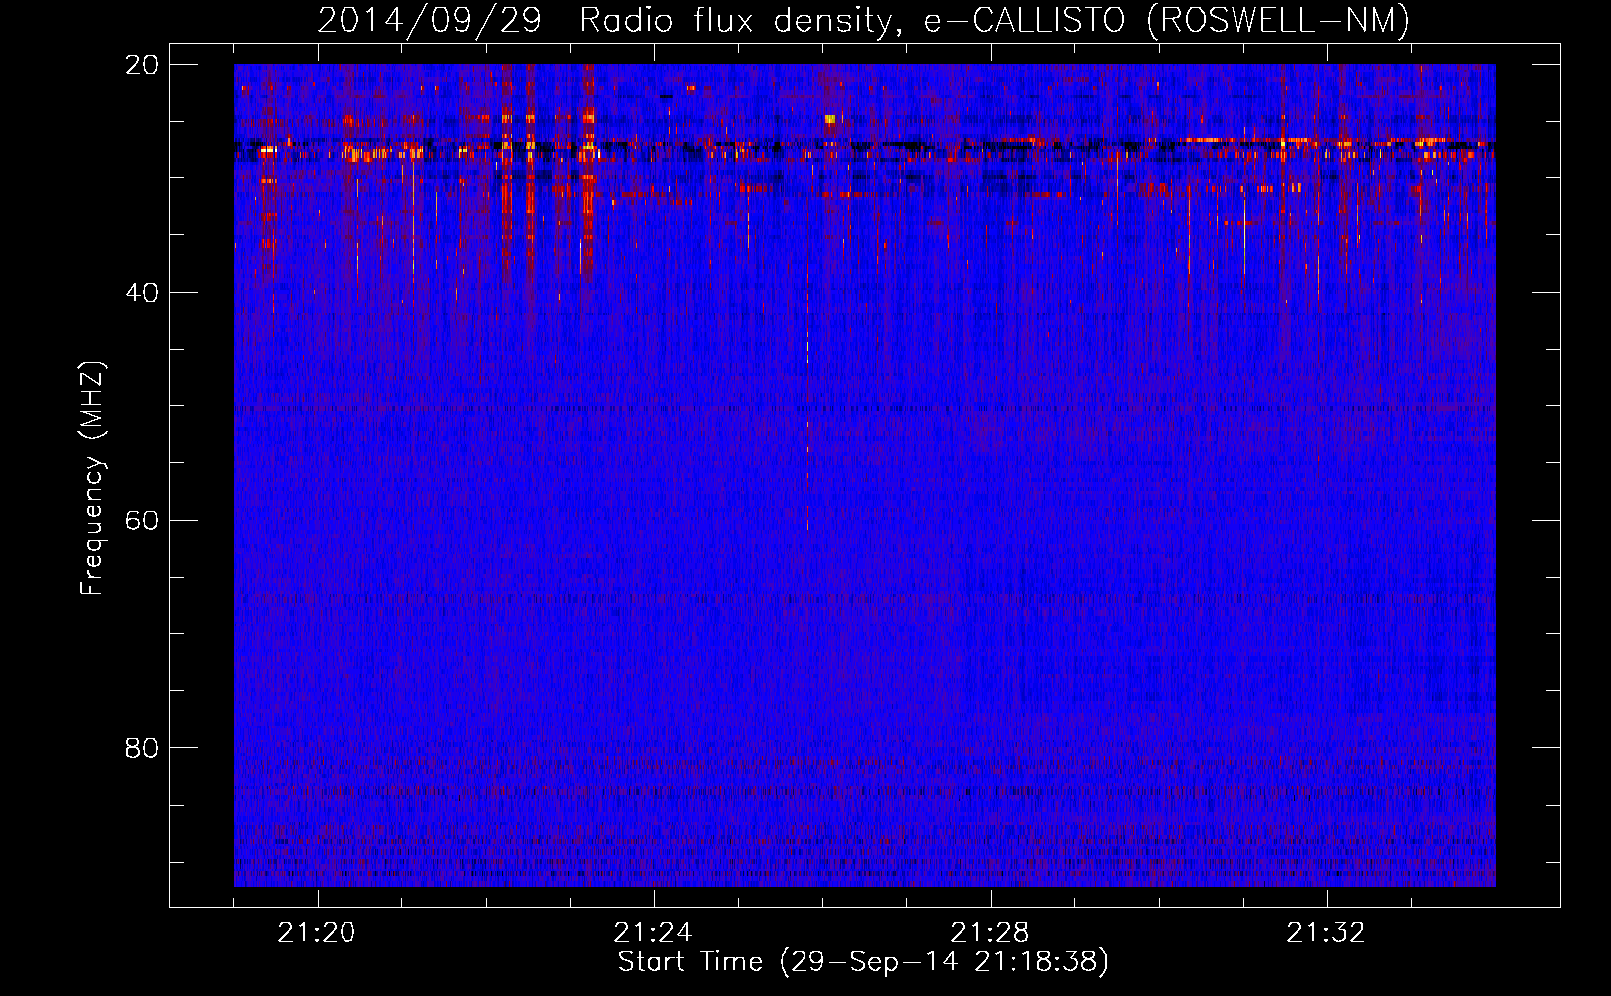Click the 'Frequency (MHZ)' axis label
Image resolution: width=1611 pixels, height=996 pixels.
point(92,478)
